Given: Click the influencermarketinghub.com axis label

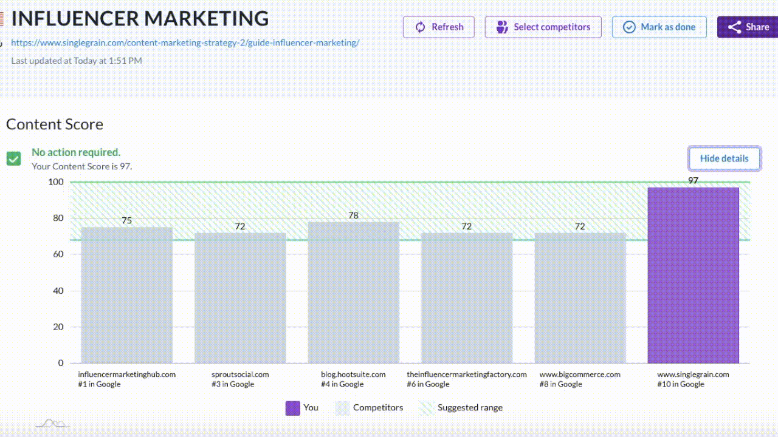Looking at the screenshot, I should coord(126,374).
